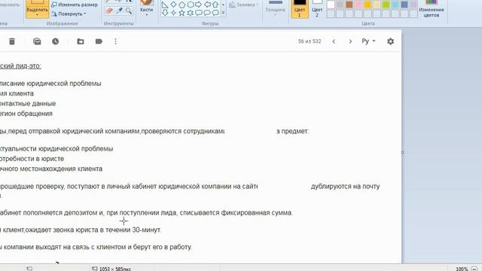Click the text 'точного местонахождения клиента'
The image size is (482, 271).
point(51,169)
